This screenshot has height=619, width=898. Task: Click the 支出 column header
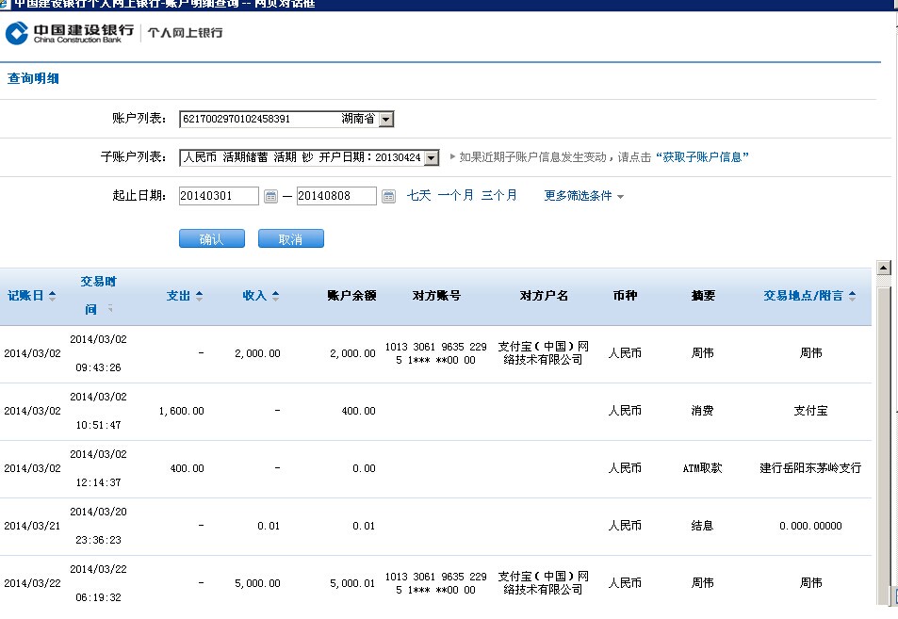point(178,296)
